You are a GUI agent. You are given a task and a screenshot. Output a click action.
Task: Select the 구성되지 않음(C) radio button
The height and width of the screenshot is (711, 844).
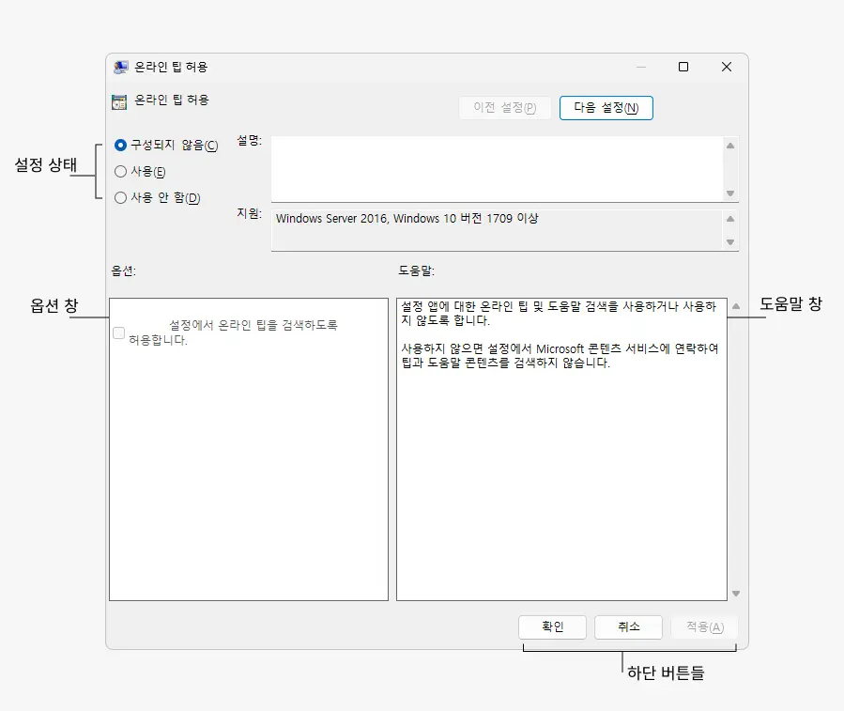120,145
